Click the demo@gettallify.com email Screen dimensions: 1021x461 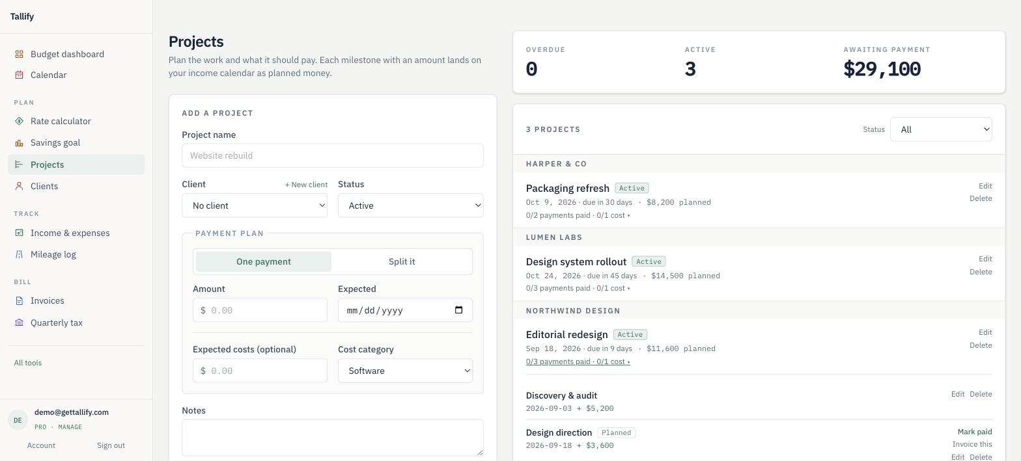72,412
